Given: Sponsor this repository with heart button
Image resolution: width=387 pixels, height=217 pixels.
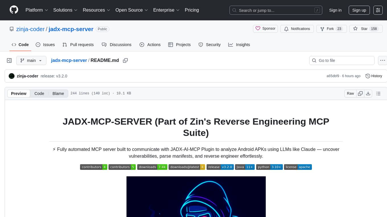Looking at the screenshot, I should (x=265, y=29).
